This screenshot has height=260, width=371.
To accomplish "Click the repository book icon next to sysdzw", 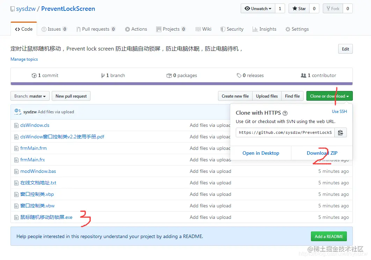I will tap(13, 9).
